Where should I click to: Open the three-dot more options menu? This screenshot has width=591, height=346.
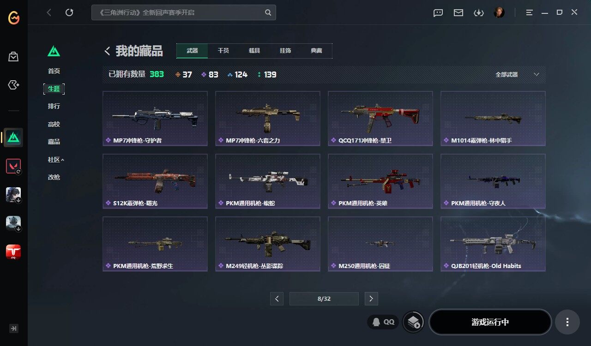click(567, 322)
